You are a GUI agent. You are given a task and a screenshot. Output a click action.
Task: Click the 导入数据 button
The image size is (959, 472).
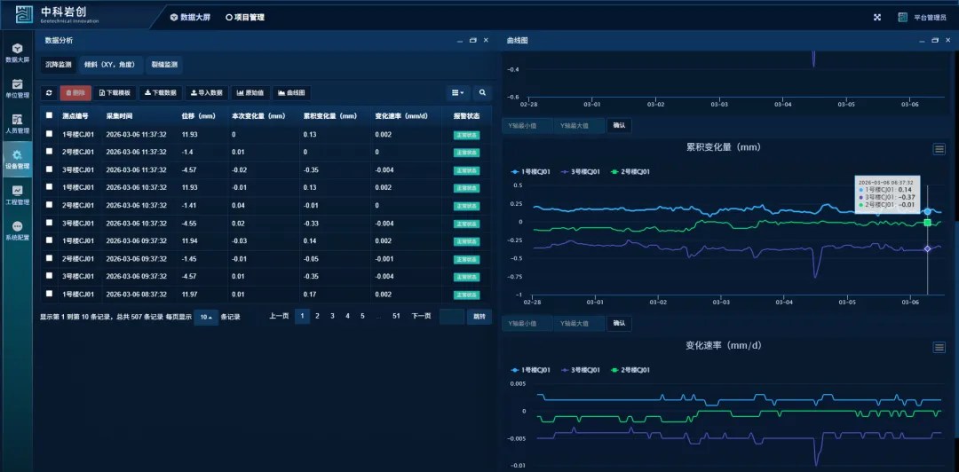point(206,92)
